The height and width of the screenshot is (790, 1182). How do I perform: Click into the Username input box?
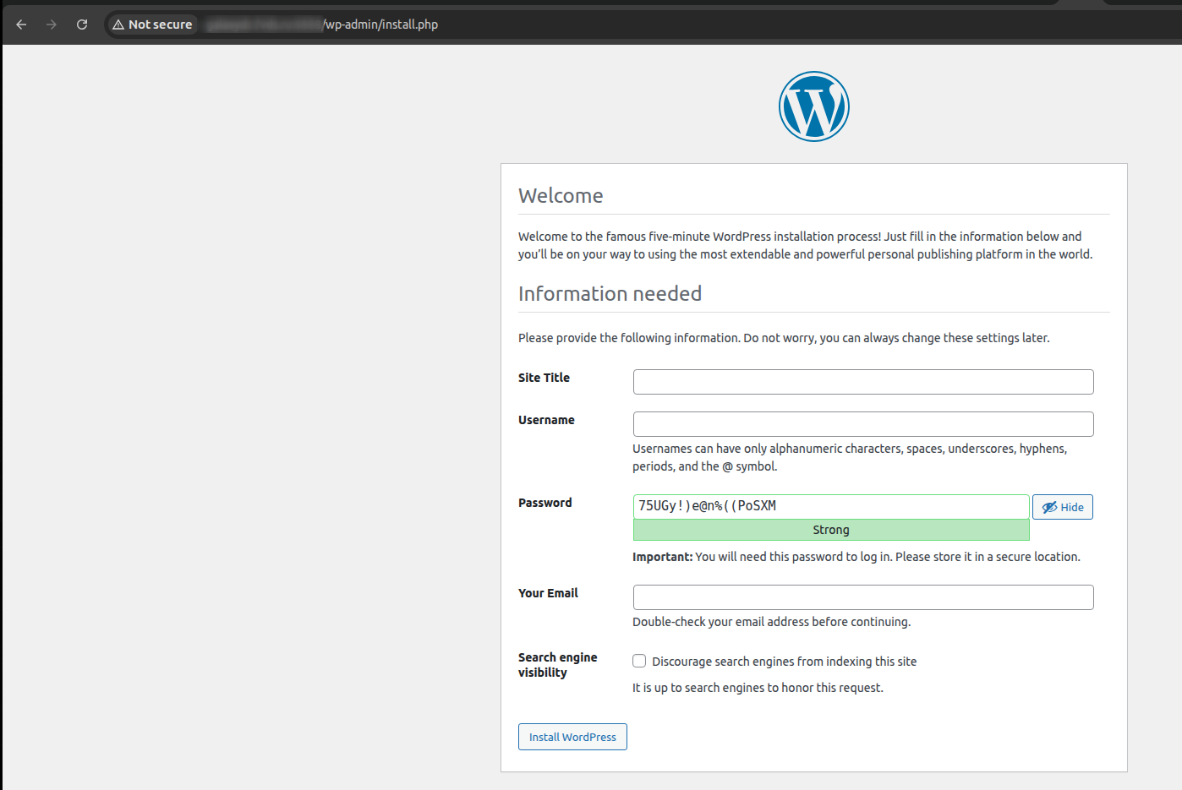point(862,424)
